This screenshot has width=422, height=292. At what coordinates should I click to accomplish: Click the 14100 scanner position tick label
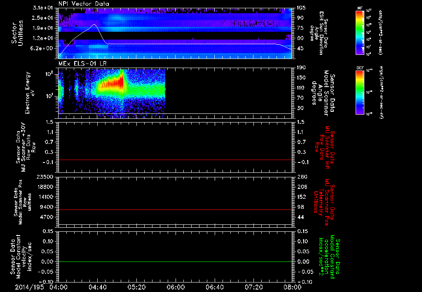(45, 197)
